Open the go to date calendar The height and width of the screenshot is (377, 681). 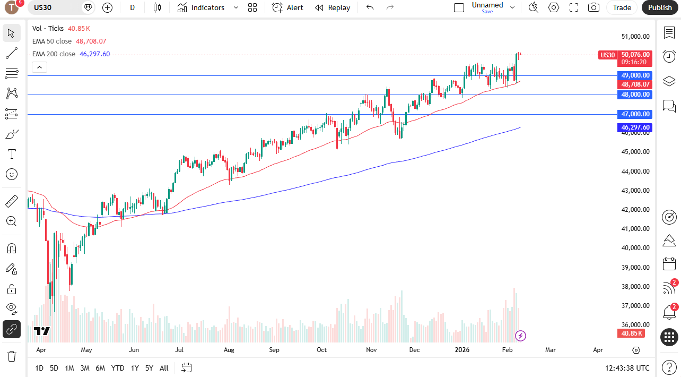coord(186,367)
